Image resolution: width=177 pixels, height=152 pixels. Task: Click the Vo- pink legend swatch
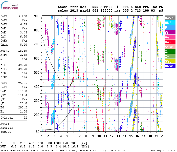(x=170, y=37)
